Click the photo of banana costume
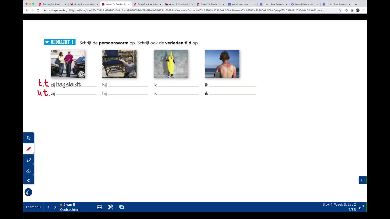 [171, 64]
